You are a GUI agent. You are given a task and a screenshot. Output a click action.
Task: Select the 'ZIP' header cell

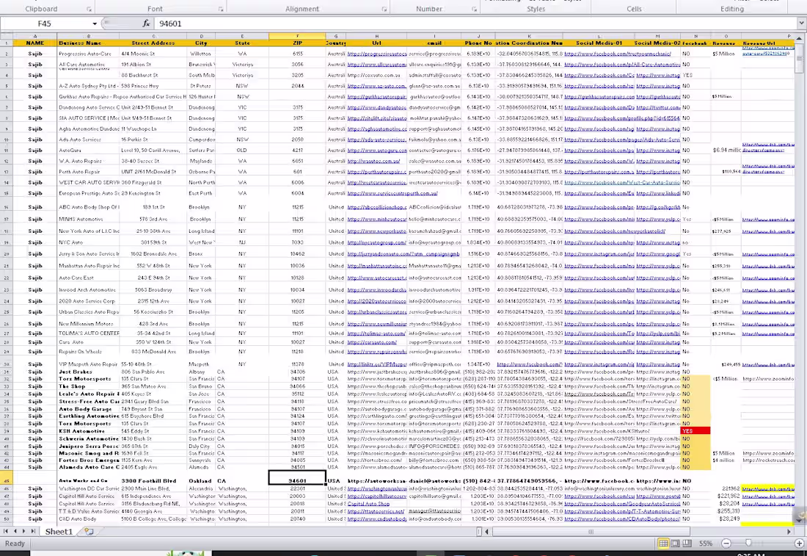(x=297, y=43)
